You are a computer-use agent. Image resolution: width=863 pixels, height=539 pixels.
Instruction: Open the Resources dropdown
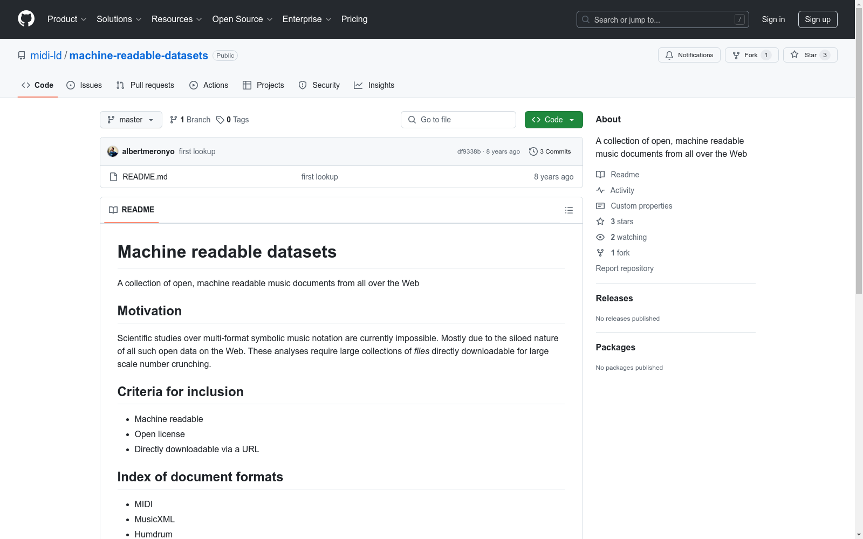176,19
